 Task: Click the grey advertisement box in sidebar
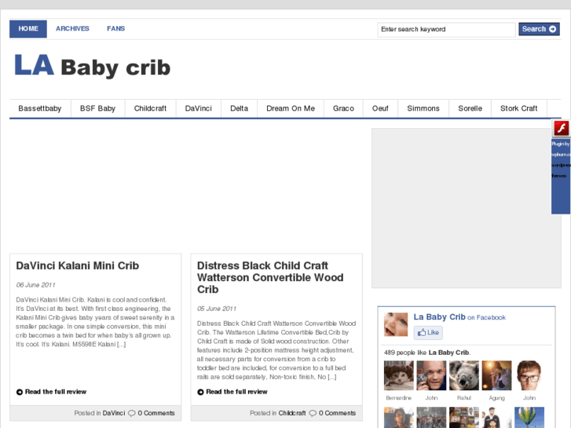click(467, 208)
